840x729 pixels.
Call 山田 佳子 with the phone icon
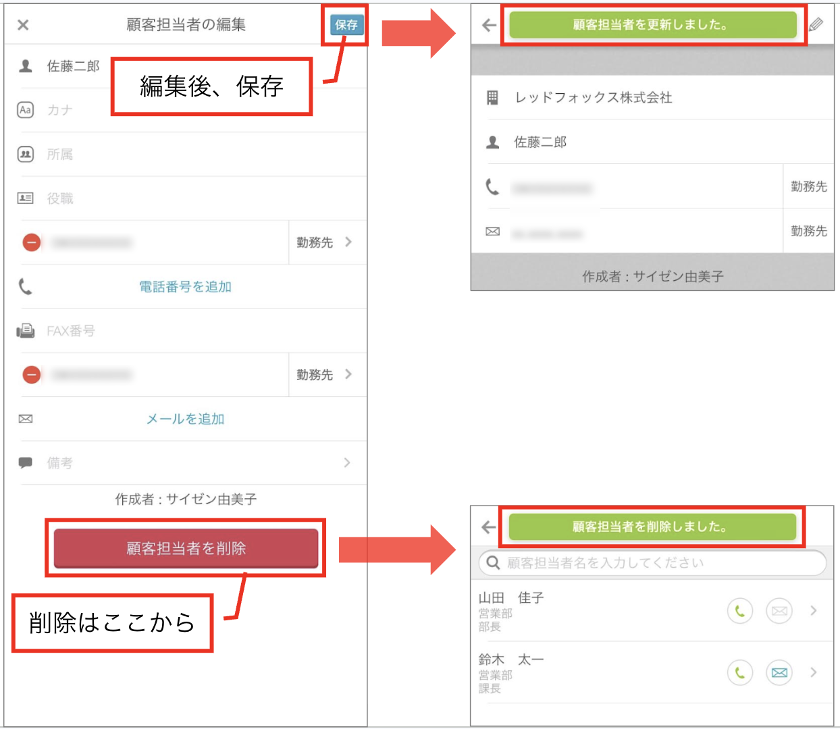[740, 611]
